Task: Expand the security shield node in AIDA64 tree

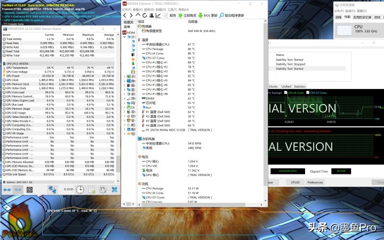Action: (x=124, y=121)
